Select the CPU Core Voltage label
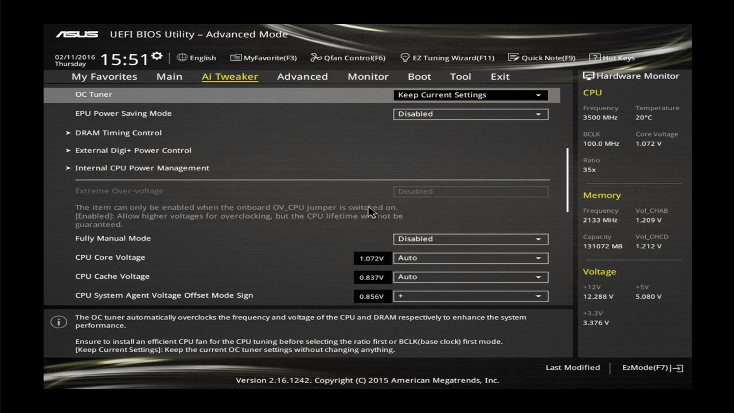734x413 pixels. tap(110, 257)
